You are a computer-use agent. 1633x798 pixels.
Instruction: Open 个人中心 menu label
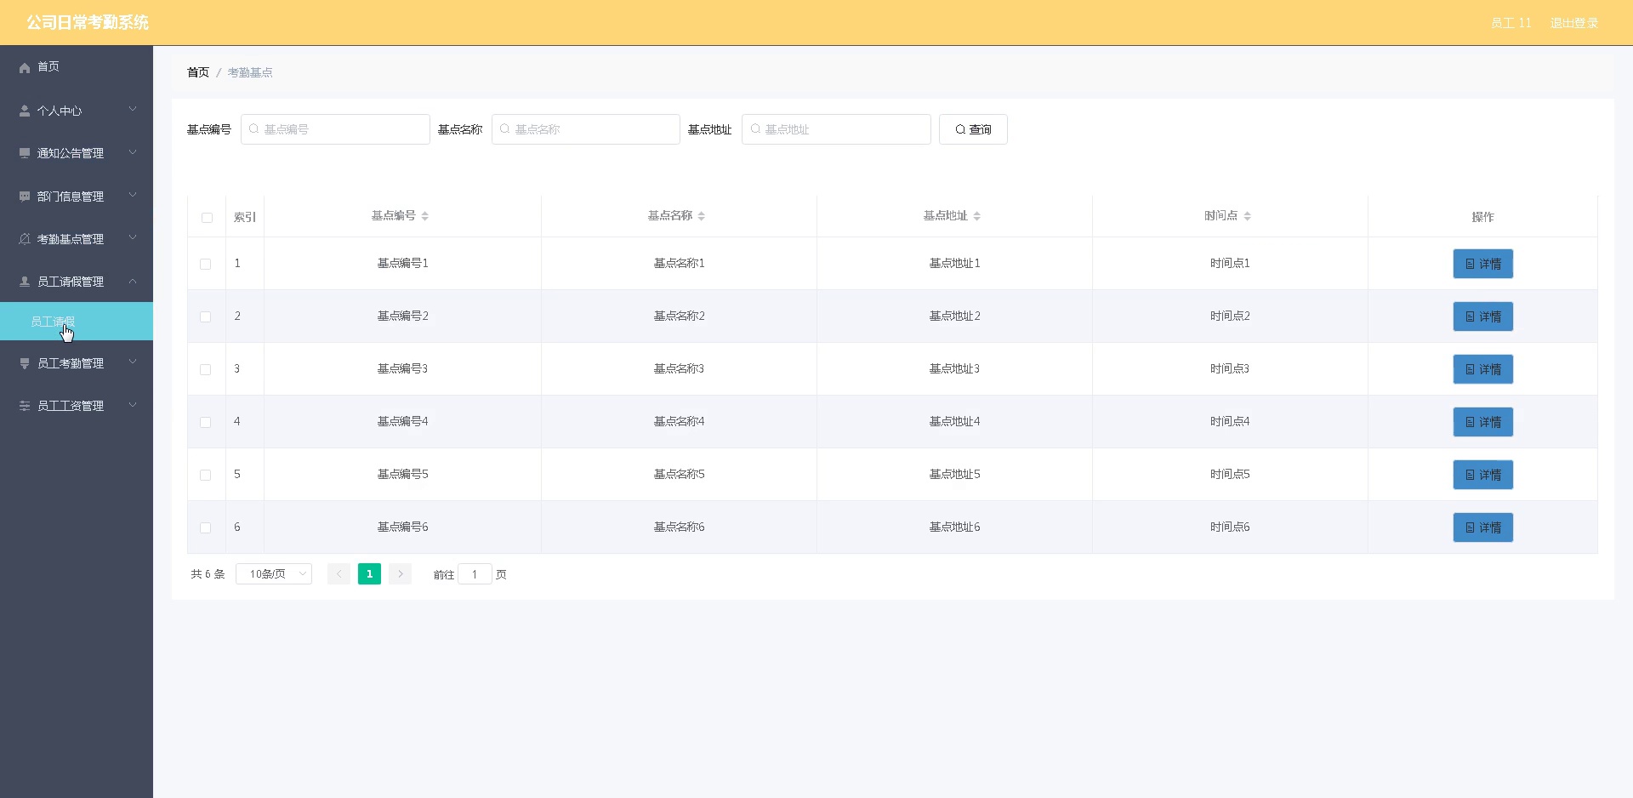pyautogui.click(x=60, y=111)
